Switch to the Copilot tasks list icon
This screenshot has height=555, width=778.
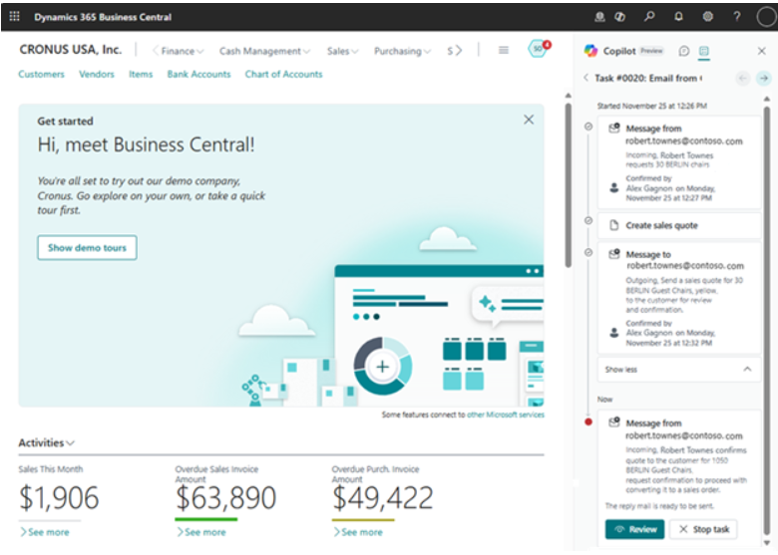[x=703, y=51]
